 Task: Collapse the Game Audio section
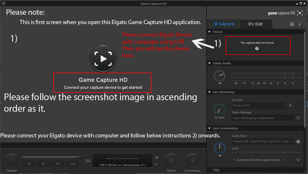coord(210,63)
